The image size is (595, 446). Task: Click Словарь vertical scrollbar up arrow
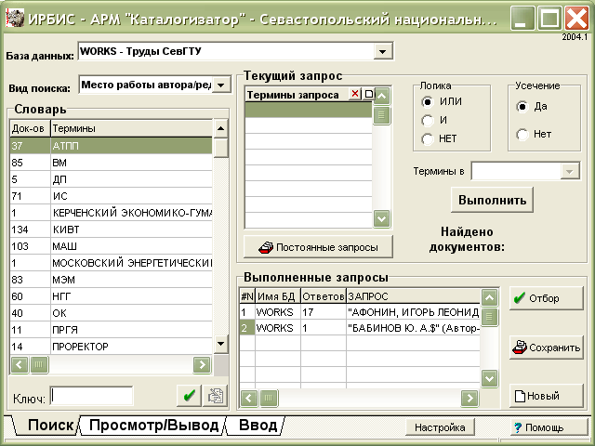point(220,129)
